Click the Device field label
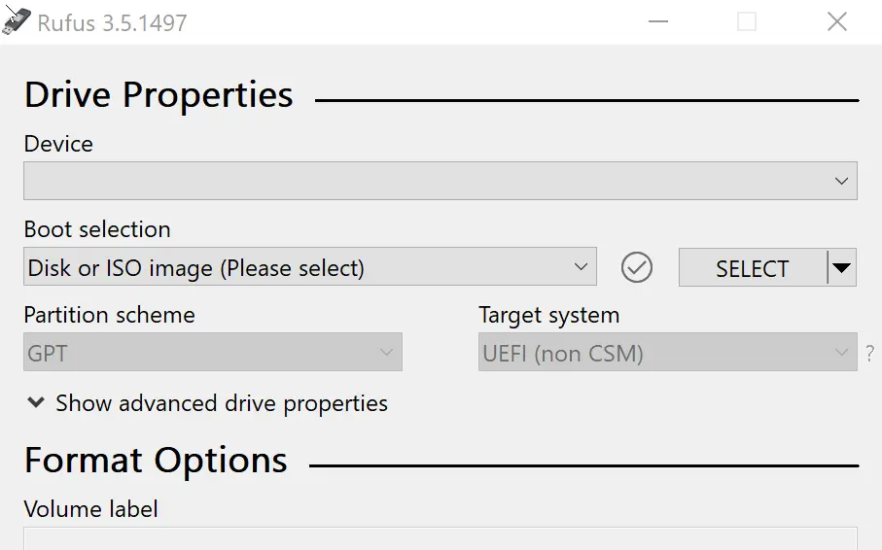This screenshot has height=550, width=882. [58, 144]
